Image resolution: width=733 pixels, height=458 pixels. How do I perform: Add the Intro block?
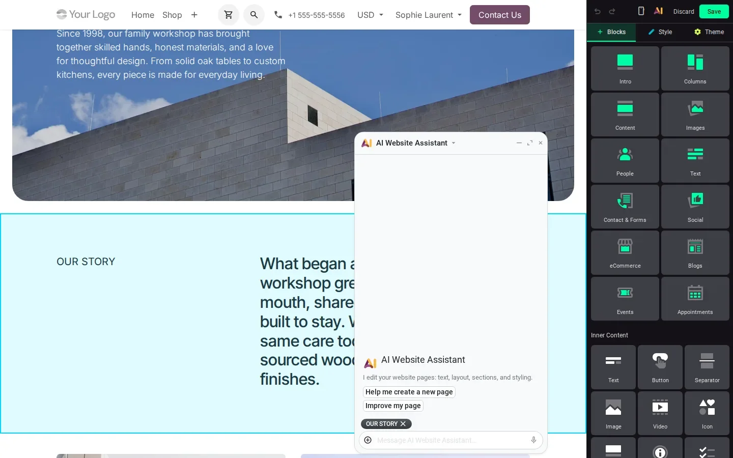coord(625,69)
